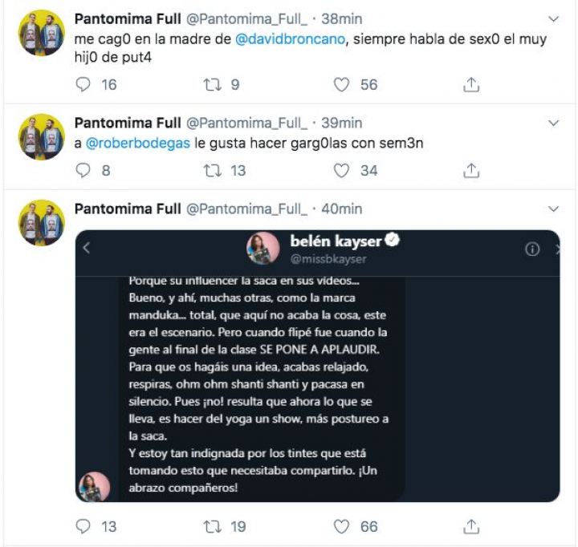578x547 pixels.
Task: Retweet the tweet with 19 retweets
Action: click(x=212, y=526)
